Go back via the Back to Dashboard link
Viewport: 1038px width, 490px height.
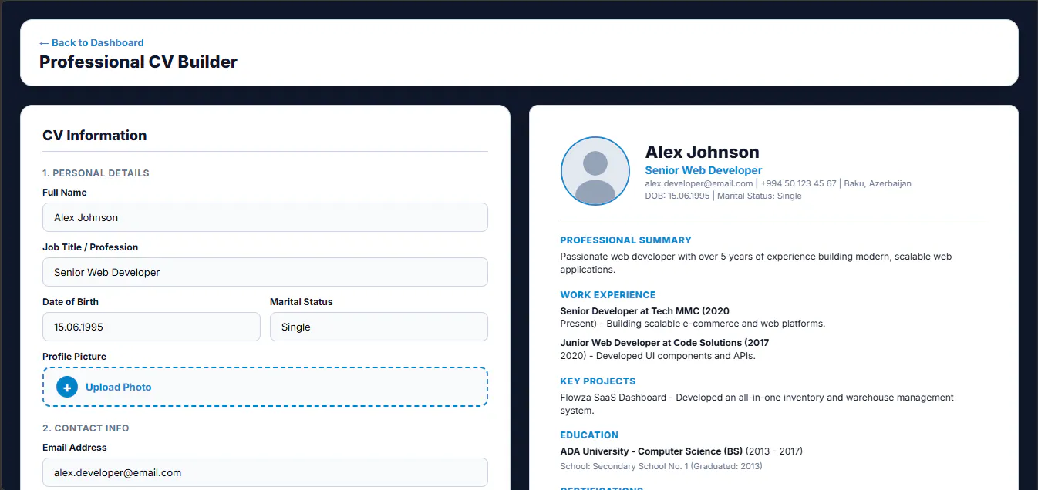(x=91, y=42)
